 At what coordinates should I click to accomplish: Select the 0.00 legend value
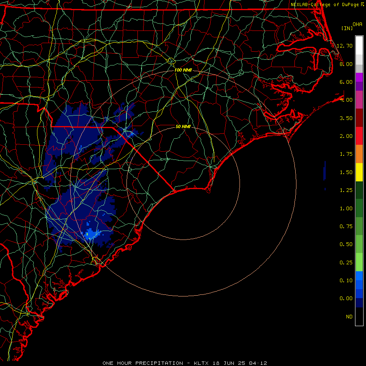346,298
